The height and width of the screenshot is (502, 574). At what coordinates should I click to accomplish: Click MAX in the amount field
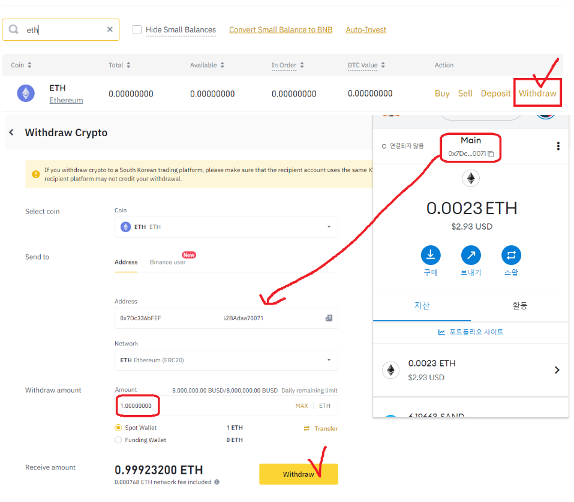302,405
